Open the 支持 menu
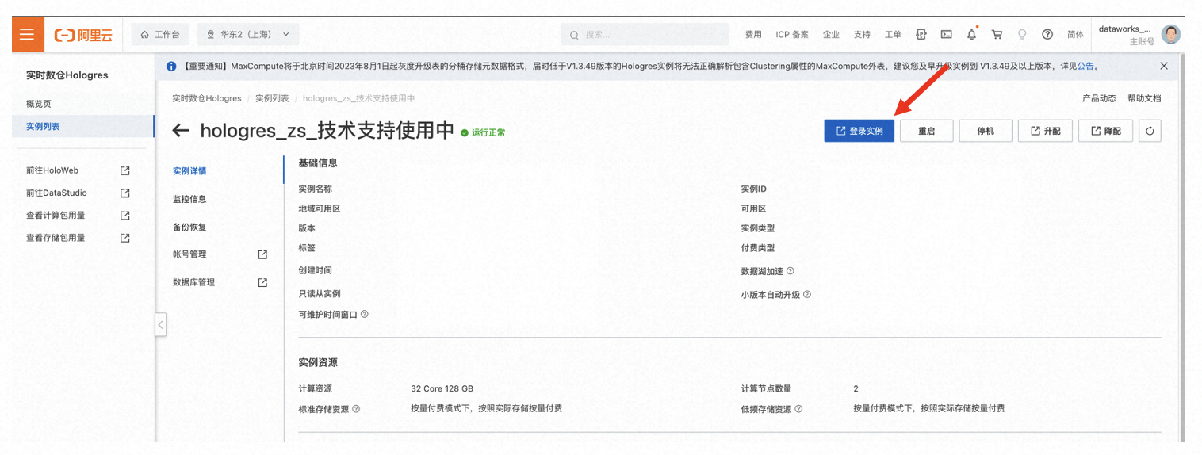The width and height of the screenshot is (1202, 455). (862, 35)
